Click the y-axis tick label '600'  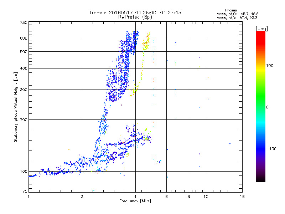point(24,38)
